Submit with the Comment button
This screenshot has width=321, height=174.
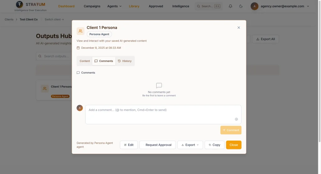click(x=231, y=130)
